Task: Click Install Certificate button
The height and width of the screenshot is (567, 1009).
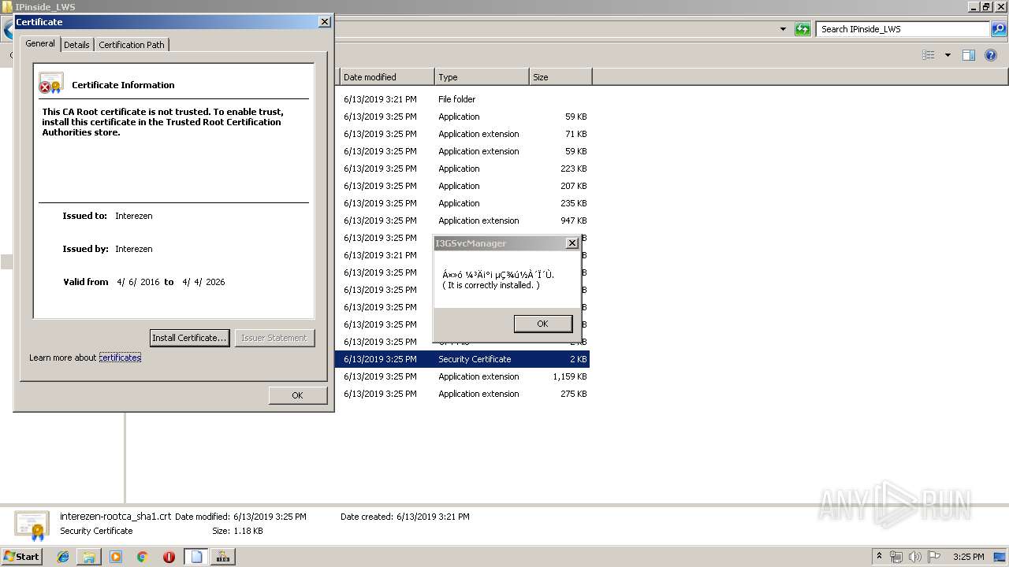Action: click(189, 338)
